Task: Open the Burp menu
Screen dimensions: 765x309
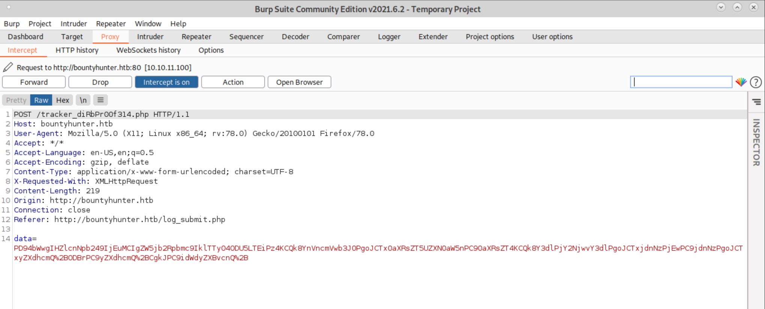Action: [12, 24]
